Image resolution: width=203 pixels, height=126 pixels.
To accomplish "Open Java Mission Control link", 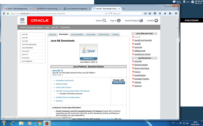I will coord(142,54).
